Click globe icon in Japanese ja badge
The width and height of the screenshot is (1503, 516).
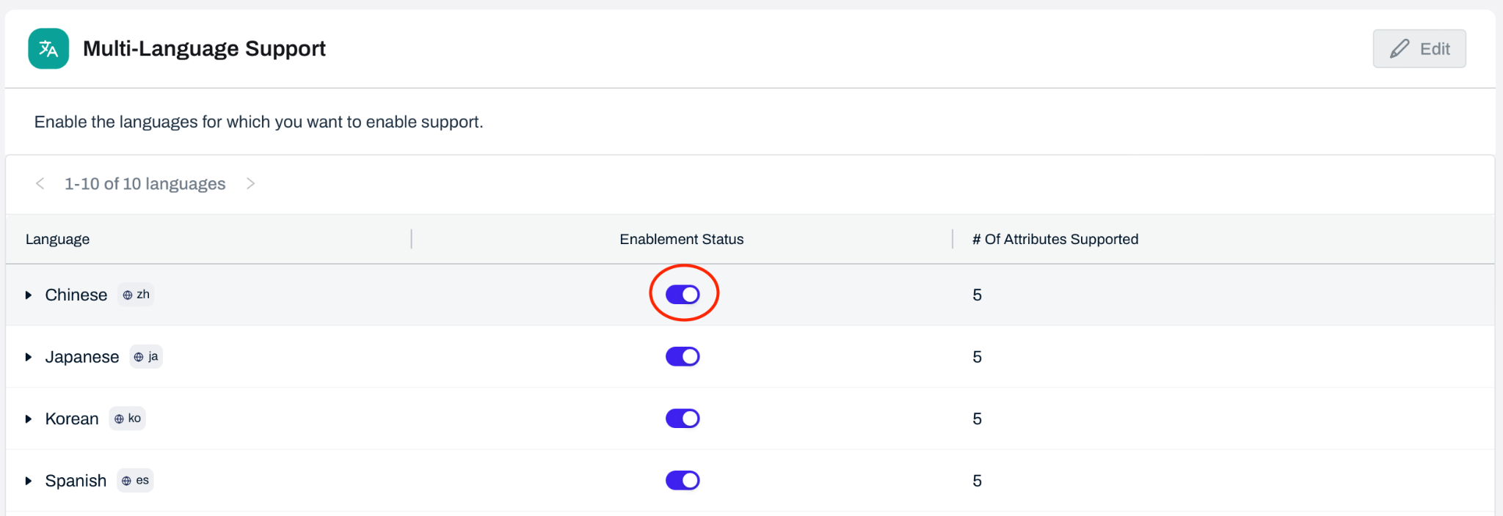[x=139, y=358]
